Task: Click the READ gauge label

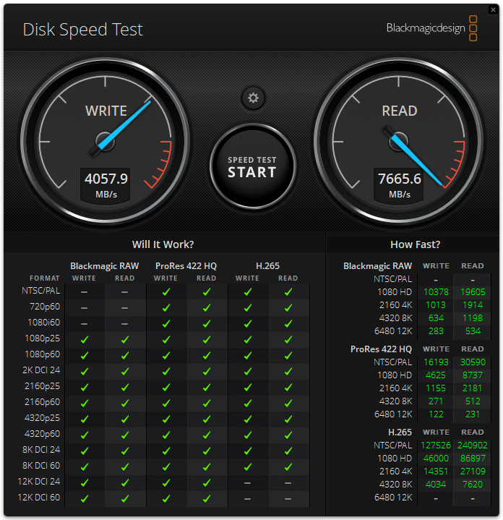Action: (399, 111)
